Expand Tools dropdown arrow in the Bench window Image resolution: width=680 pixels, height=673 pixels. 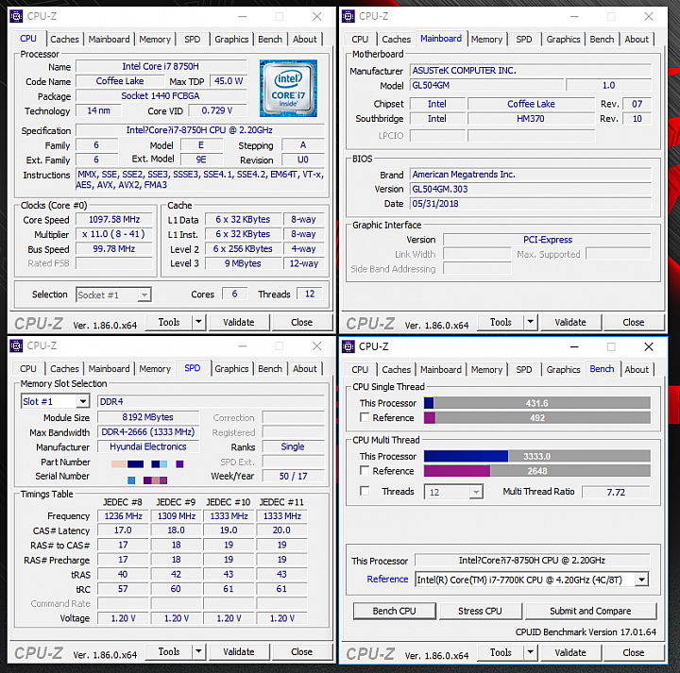[x=530, y=652]
